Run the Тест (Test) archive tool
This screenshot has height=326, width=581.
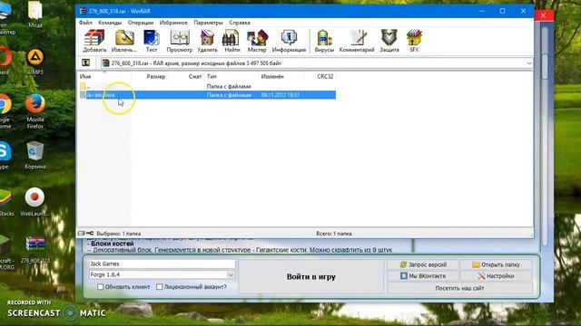152,41
